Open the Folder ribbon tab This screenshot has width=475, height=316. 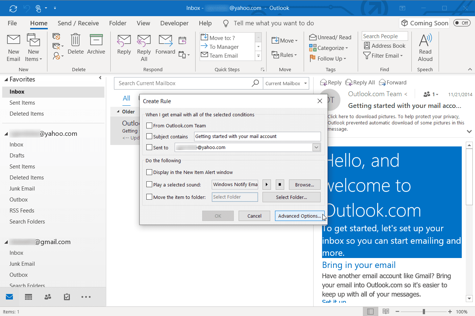[118, 23]
